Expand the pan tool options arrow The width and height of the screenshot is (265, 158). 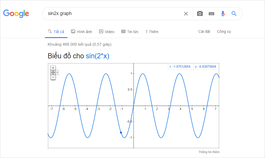(x=57, y=72)
